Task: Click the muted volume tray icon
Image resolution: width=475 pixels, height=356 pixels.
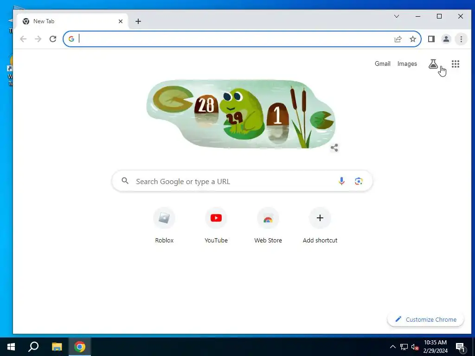Action: [415, 347]
